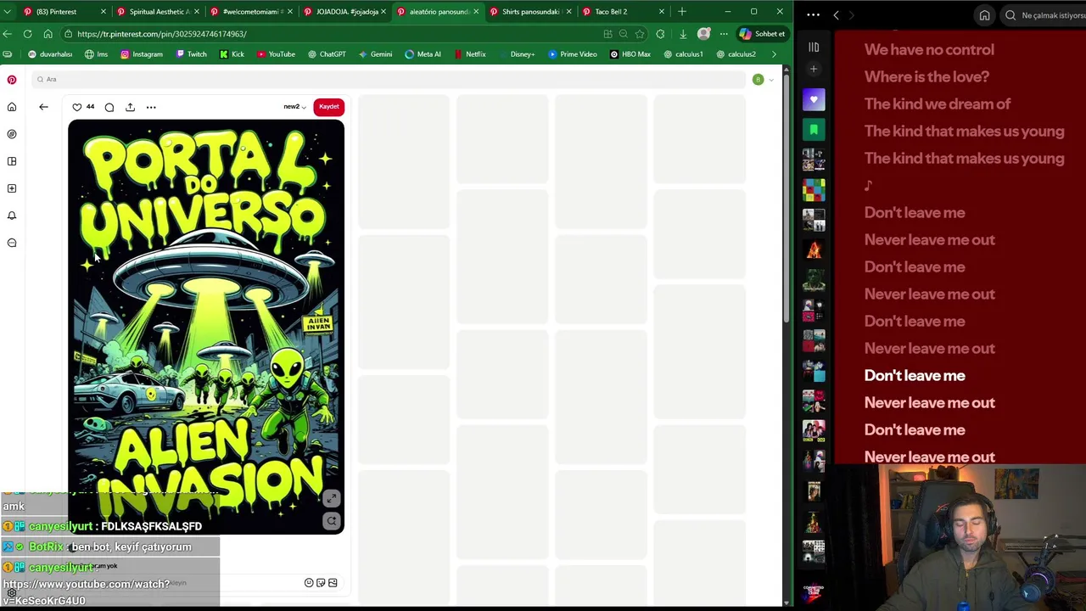Image resolution: width=1086 pixels, height=611 pixels.
Task: Click the create pin plus icon in sidebar
Action: (12, 188)
